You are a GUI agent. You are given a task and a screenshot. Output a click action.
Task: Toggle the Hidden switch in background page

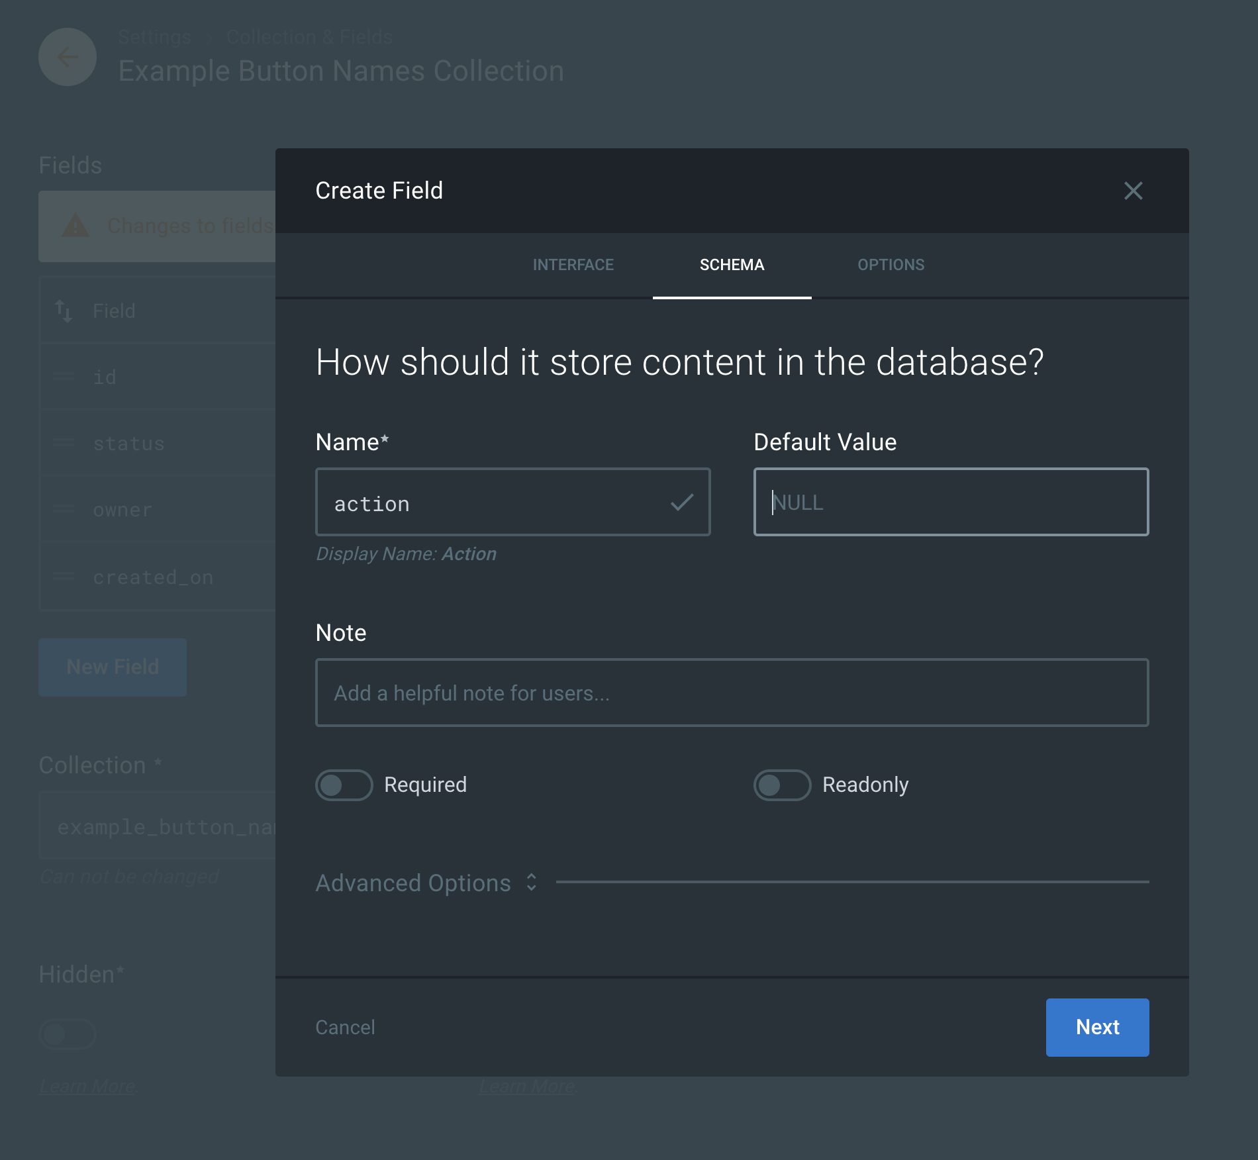point(68,1034)
